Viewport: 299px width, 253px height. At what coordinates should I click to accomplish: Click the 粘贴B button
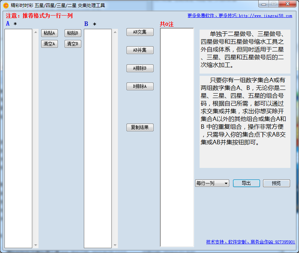73,33
